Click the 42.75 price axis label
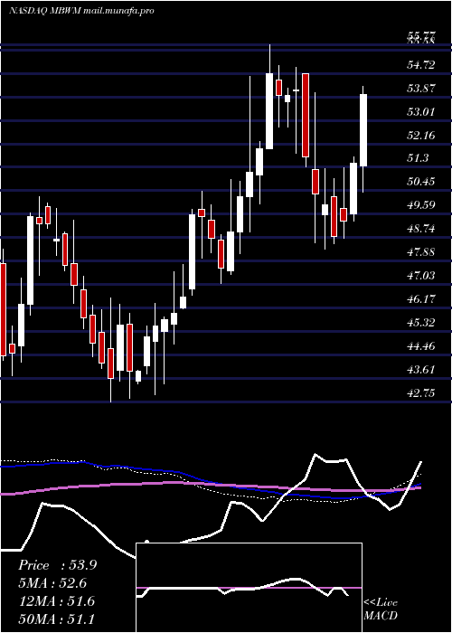Screen dimensions: 452x633 pos(421,392)
